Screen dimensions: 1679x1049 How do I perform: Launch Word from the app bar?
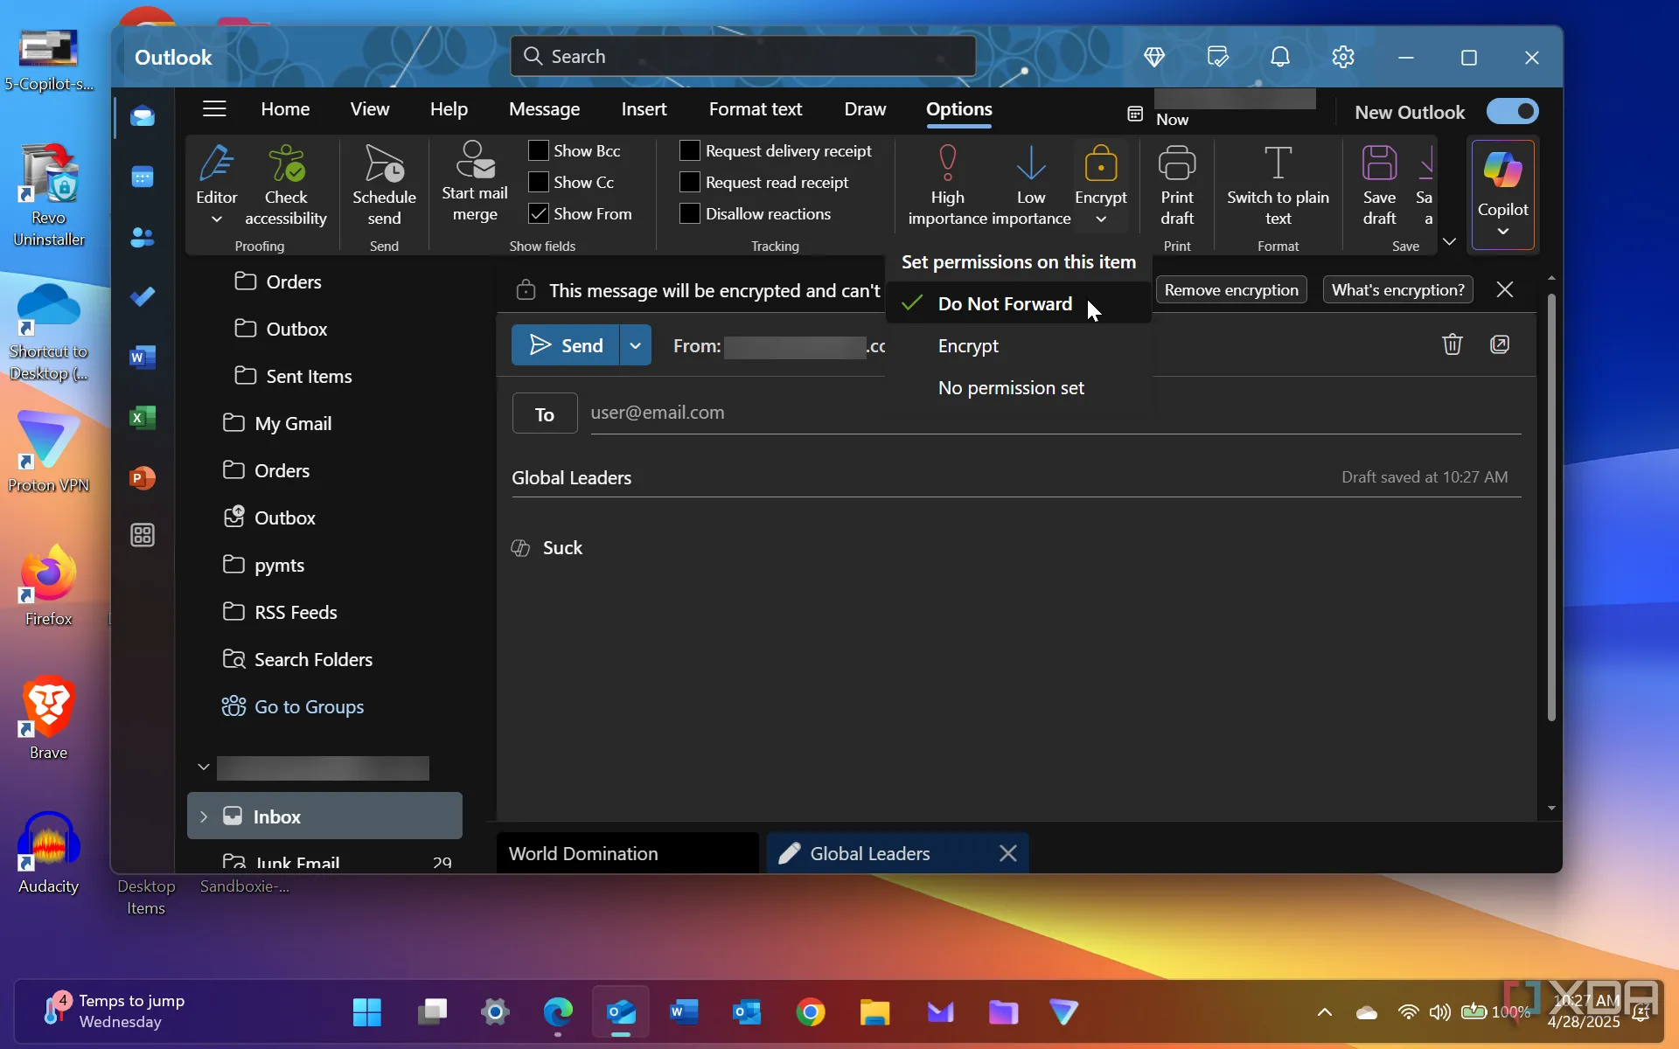pyautogui.click(x=143, y=358)
